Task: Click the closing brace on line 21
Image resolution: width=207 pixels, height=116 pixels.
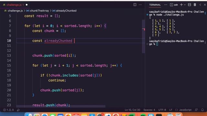Action: tap(33, 95)
